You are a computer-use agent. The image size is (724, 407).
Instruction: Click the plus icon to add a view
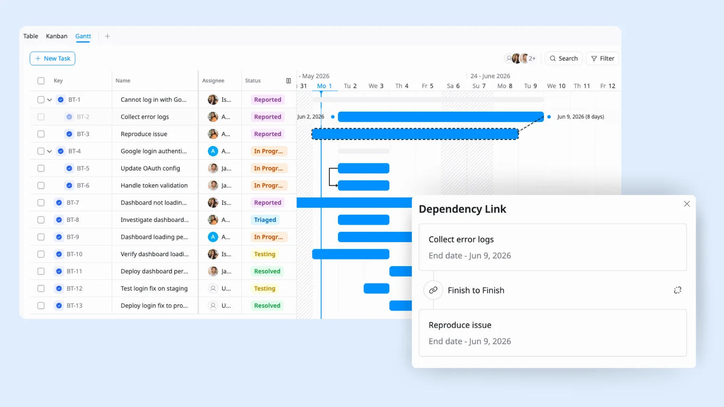pos(107,36)
